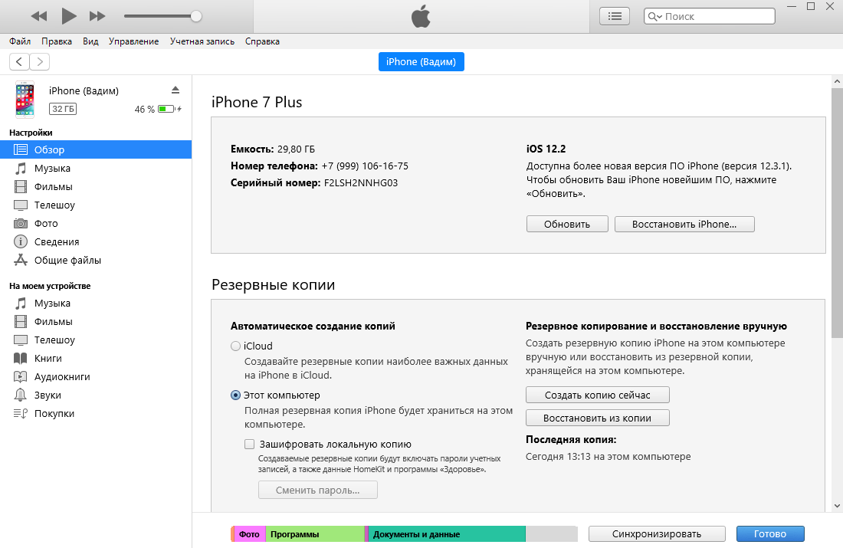Open the Учетная запись menu
Screen dimensions: 843x548
pyautogui.click(x=202, y=41)
